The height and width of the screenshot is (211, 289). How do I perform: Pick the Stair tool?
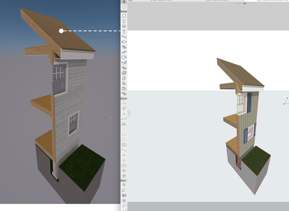[124, 47]
